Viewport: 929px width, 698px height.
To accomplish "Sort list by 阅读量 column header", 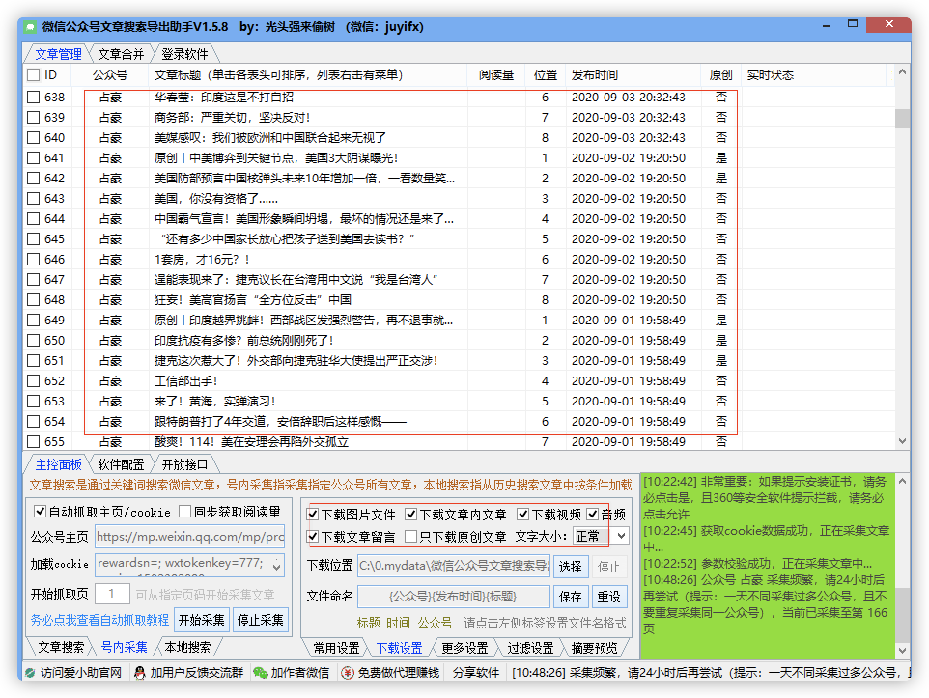I will tap(496, 75).
